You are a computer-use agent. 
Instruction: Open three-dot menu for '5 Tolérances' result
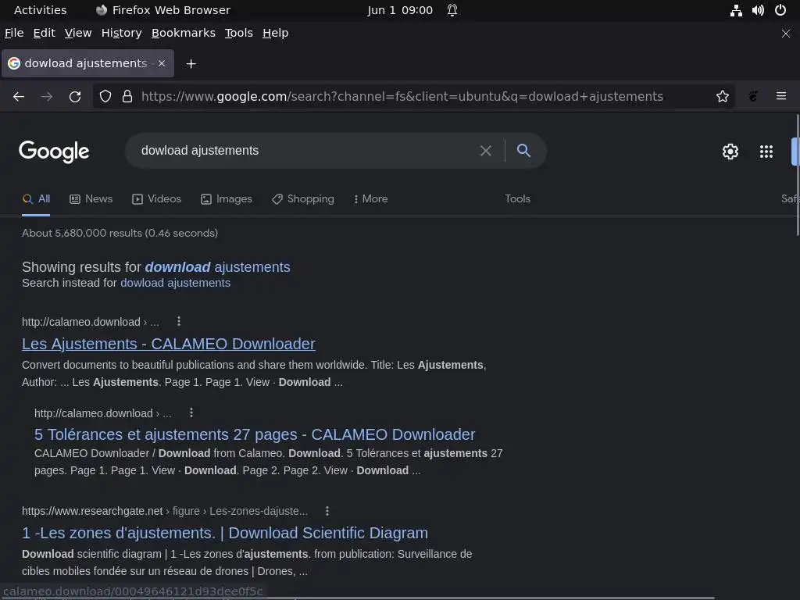coord(191,412)
